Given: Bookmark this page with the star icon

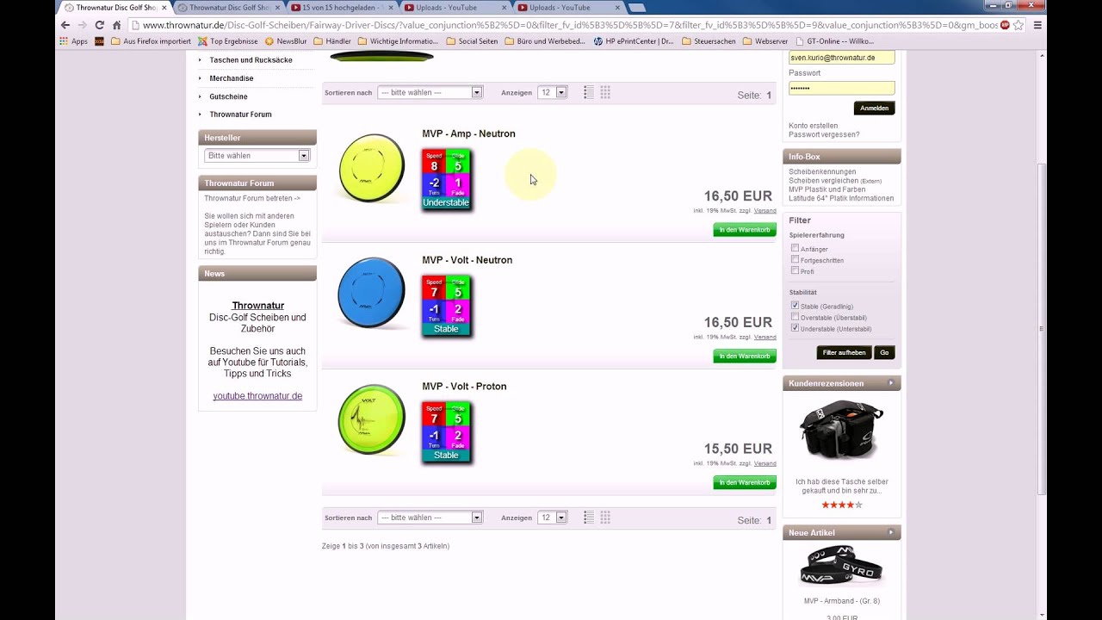Looking at the screenshot, I should (x=1019, y=25).
